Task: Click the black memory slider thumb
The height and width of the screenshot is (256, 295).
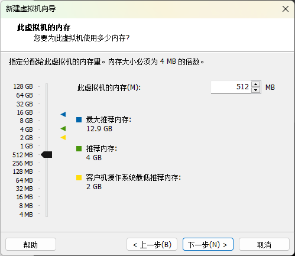Action: [47, 155]
